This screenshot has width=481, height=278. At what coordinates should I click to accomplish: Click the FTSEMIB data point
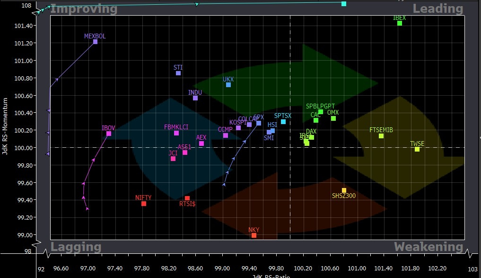381,136
